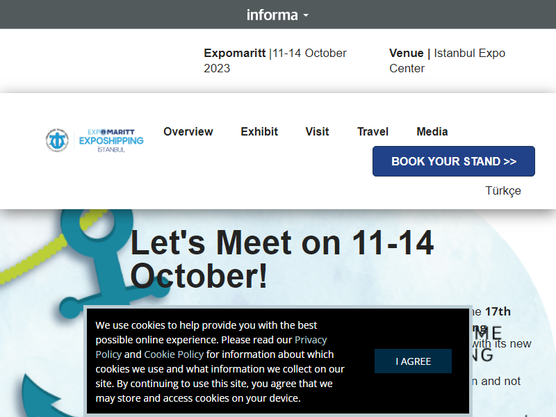The height and width of the screenshot is (417, 556).
Task: Click the Let's Meet on 11-14 October heading
Action: pos(282,259)
